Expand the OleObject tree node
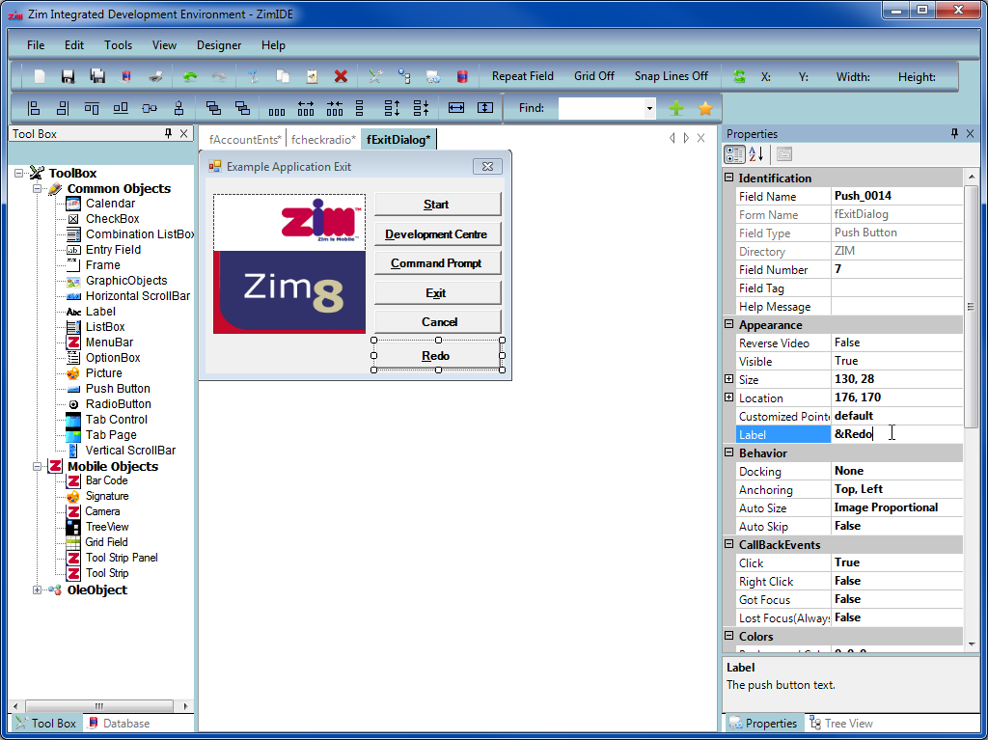988x740 pixels. click(x=38, y=589)
